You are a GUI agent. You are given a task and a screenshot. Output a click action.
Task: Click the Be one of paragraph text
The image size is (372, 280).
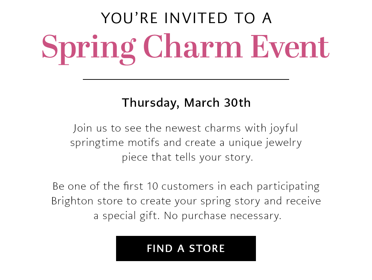click(186, 201)
